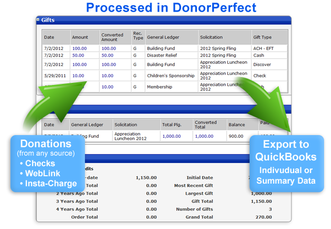Click the Converted Amount header in Gifts
331x229 pixels.
point(116,37)
